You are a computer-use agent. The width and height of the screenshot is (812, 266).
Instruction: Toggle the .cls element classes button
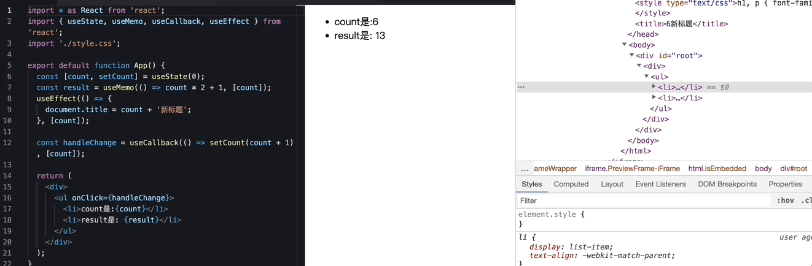pos(806,200)
